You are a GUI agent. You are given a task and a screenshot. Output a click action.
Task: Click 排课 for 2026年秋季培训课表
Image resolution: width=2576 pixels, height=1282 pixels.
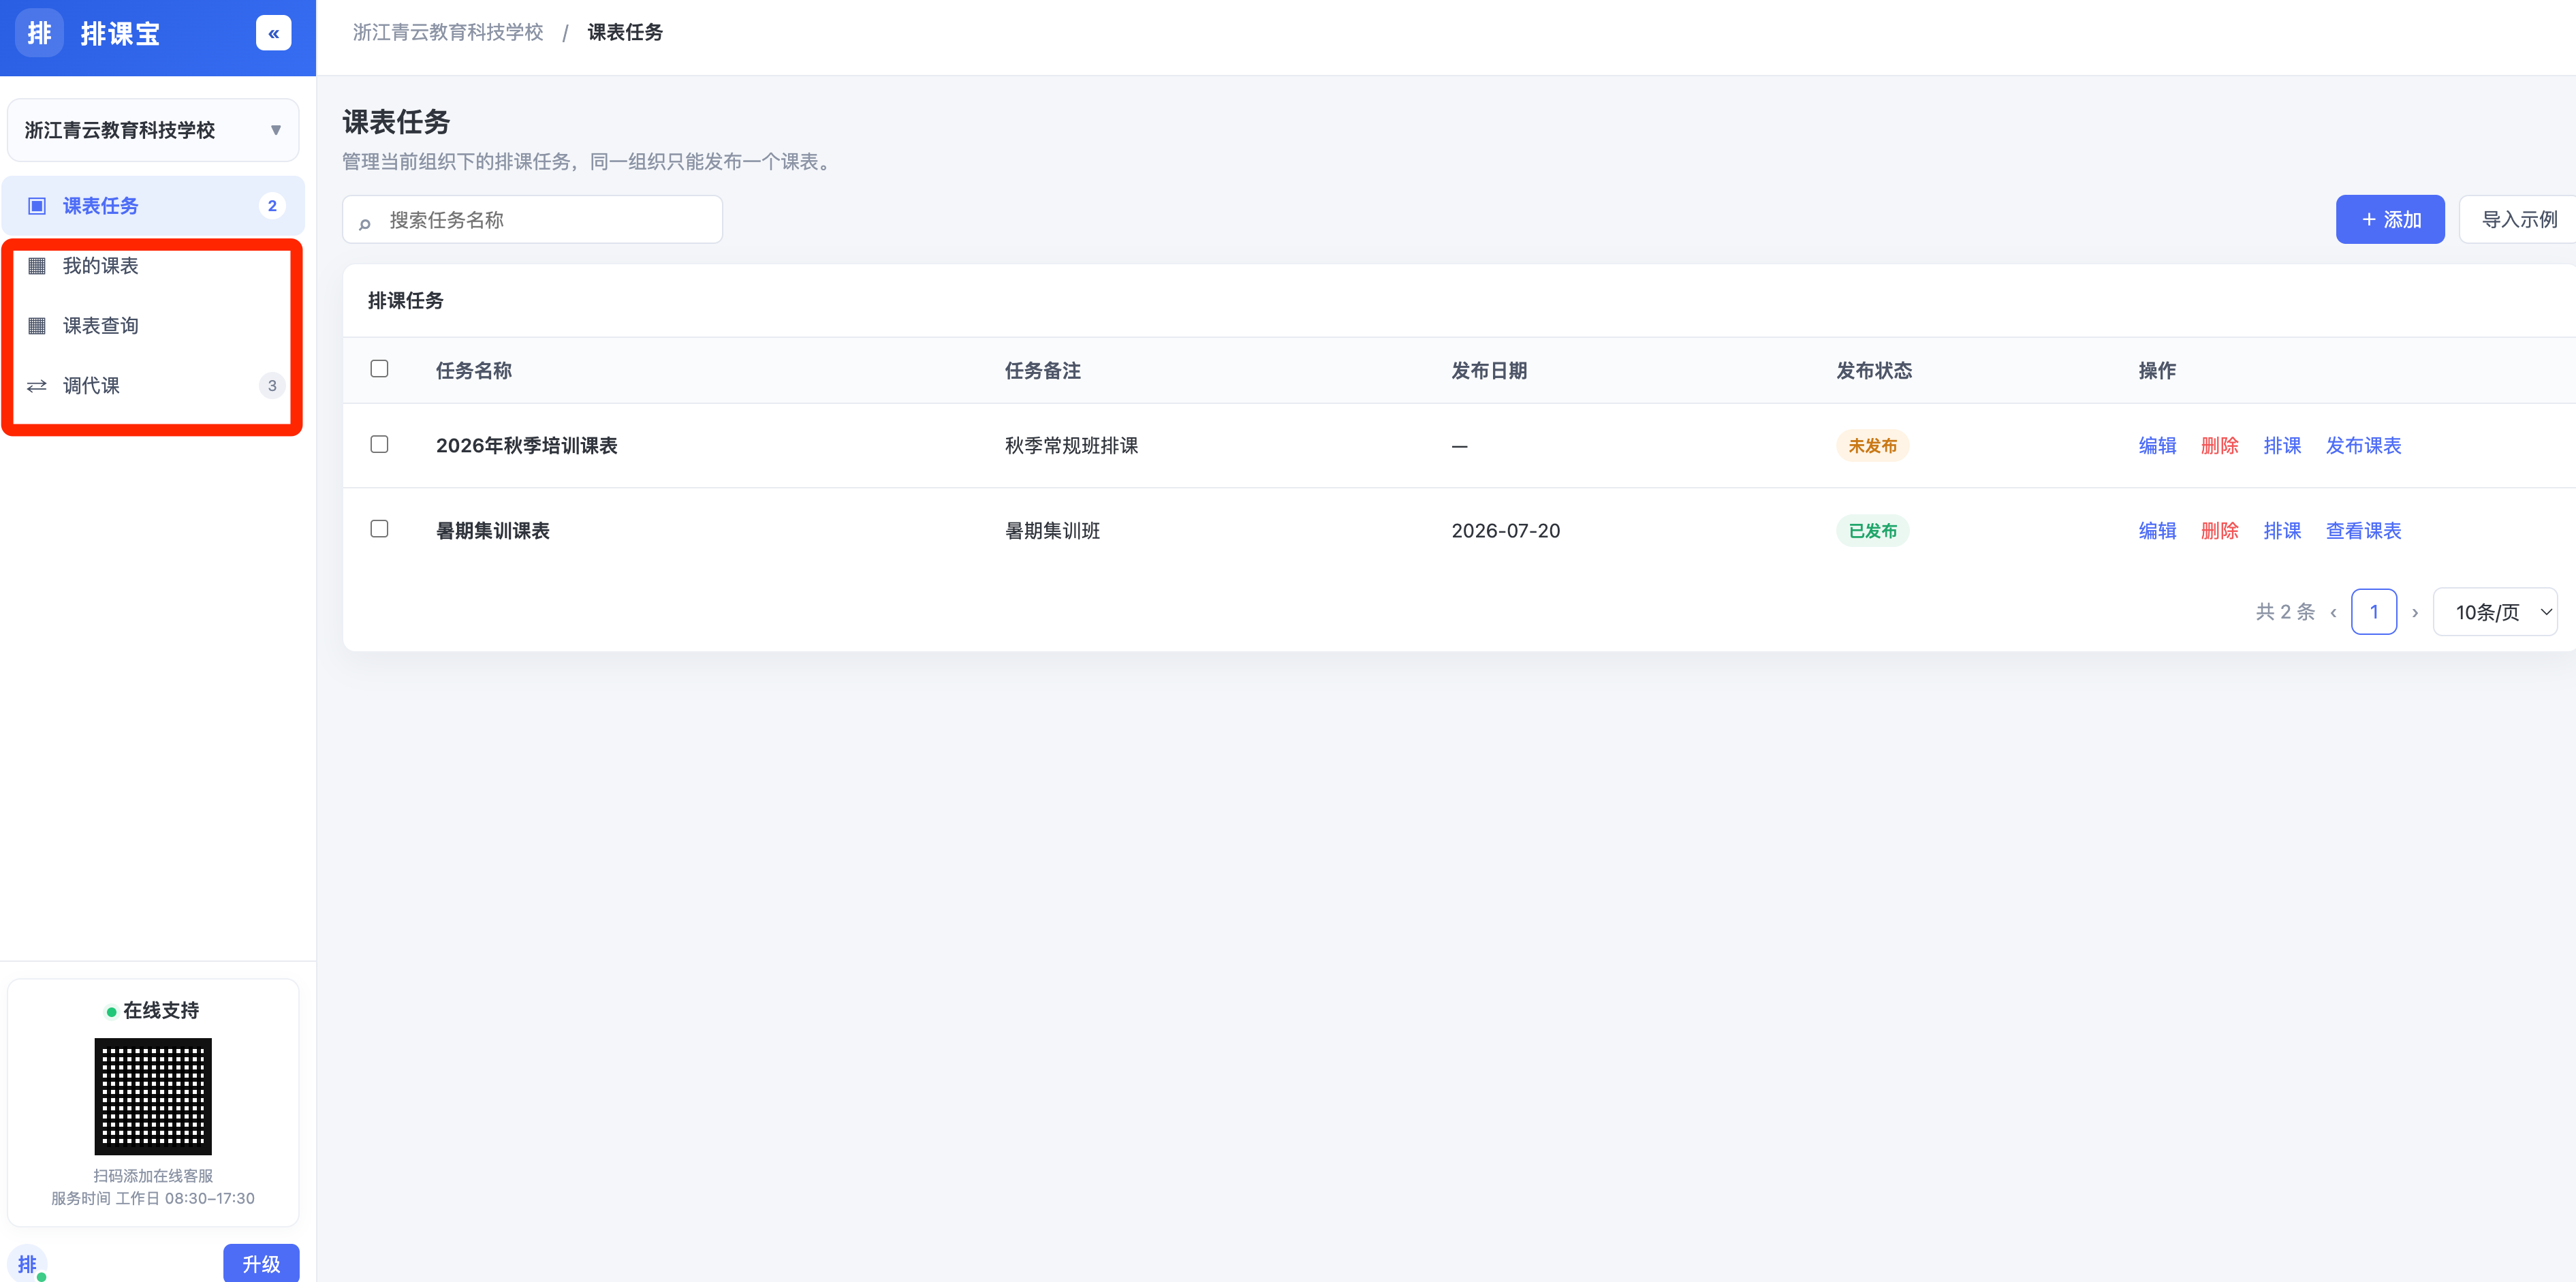pyautogui.click(x=2282, y=446)
